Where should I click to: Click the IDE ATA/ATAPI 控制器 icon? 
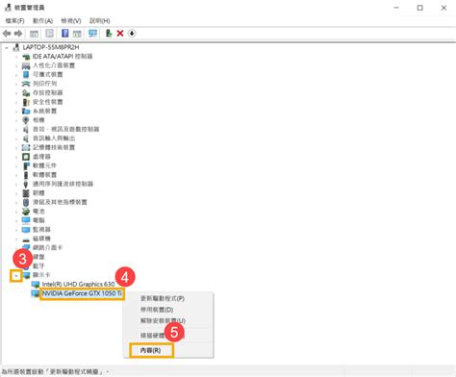tap(26, 57)
